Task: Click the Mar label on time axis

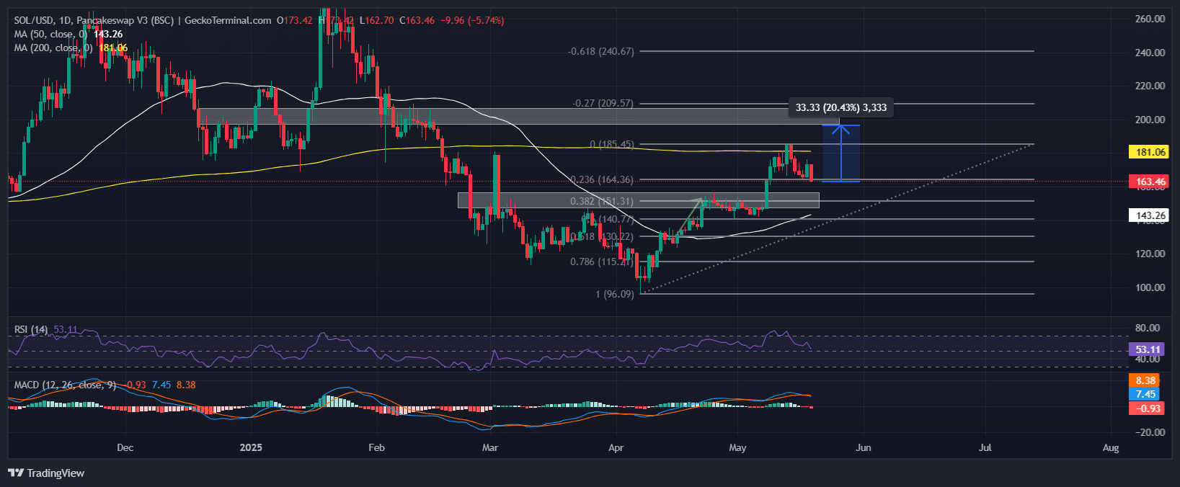Action: point(490,447)
